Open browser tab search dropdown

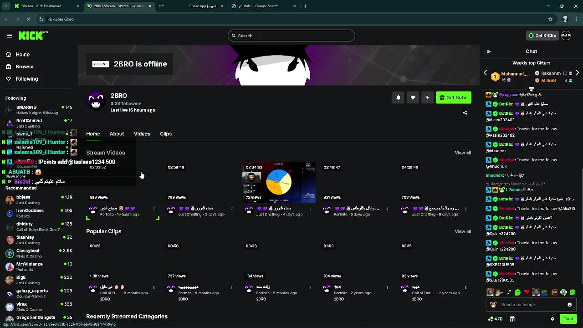coord(6,6)
